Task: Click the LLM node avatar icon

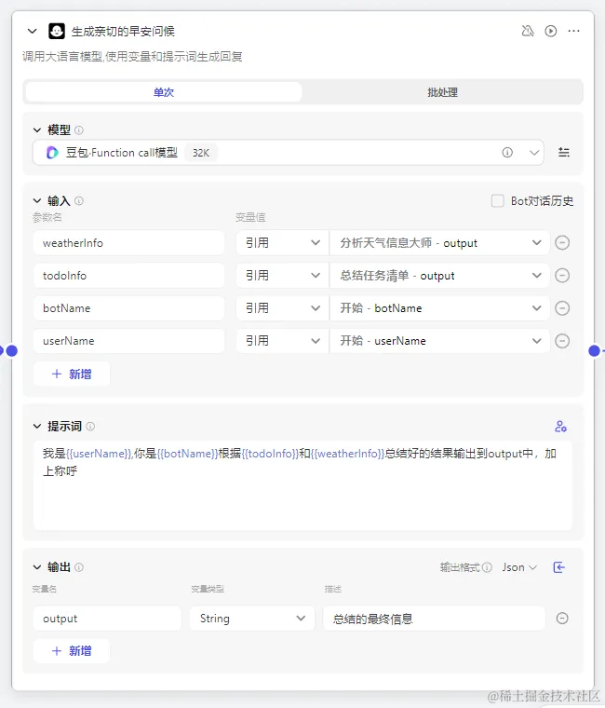Action: point(57,31)
